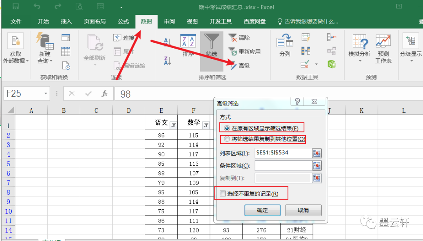
Task: Click the Name Box showing F25
Action: pyautogui.click(x=23, y=93)
